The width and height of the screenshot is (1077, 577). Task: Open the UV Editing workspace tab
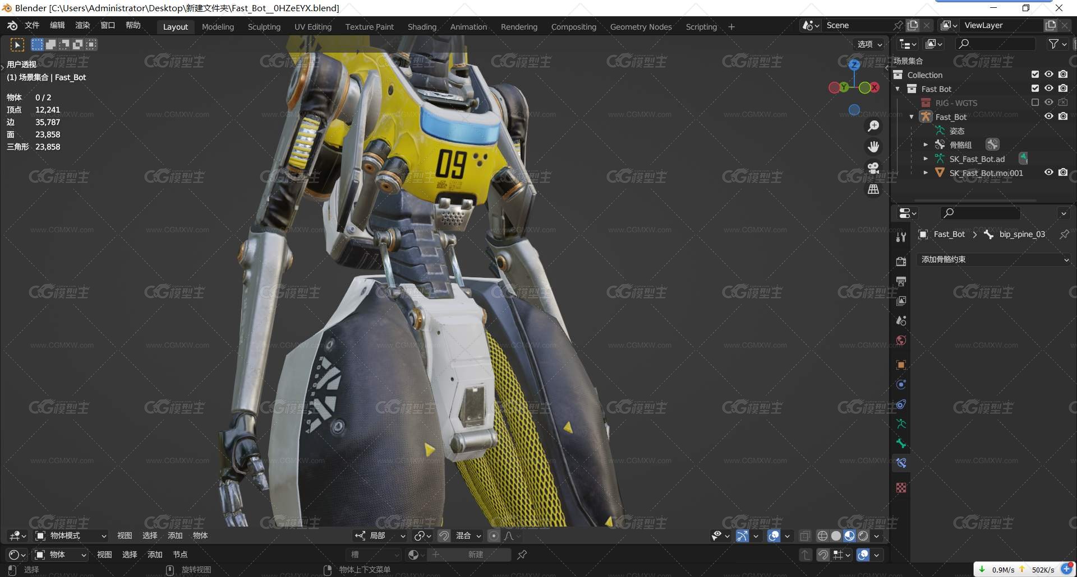[x=312, y=27]
